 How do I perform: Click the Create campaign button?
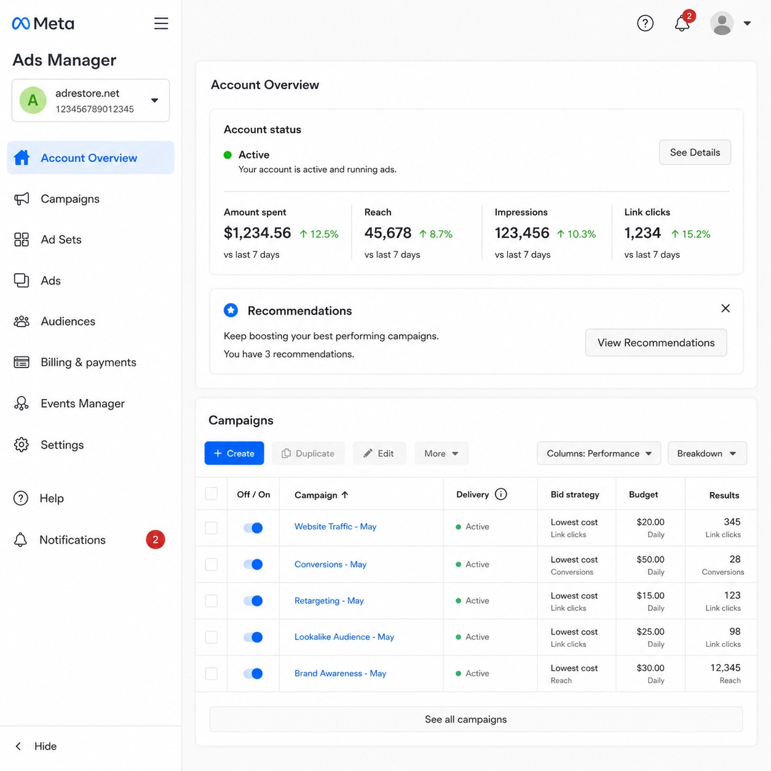pos(234,453)
